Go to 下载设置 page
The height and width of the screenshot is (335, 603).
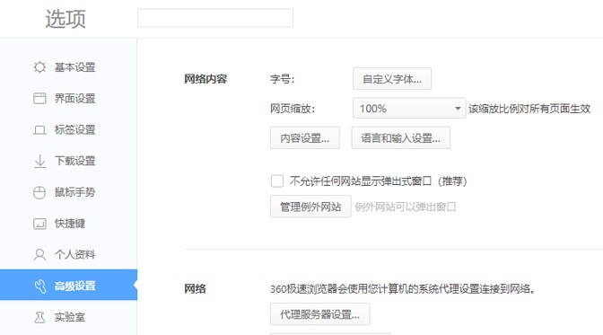68,161
